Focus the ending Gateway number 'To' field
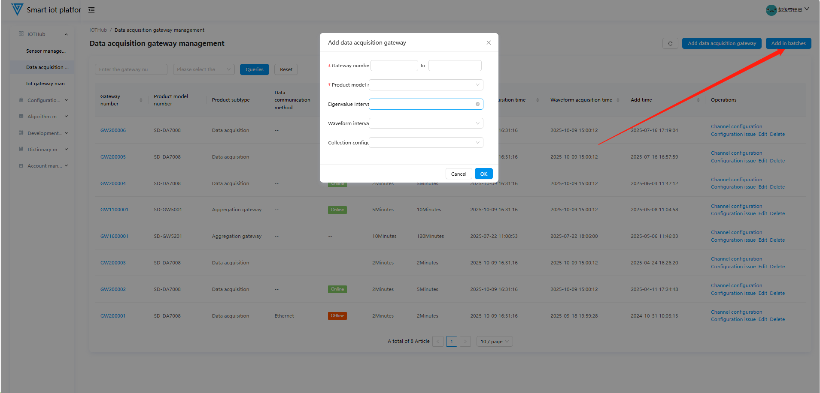This screenshot has width=820, height=393. coord(455,66)
